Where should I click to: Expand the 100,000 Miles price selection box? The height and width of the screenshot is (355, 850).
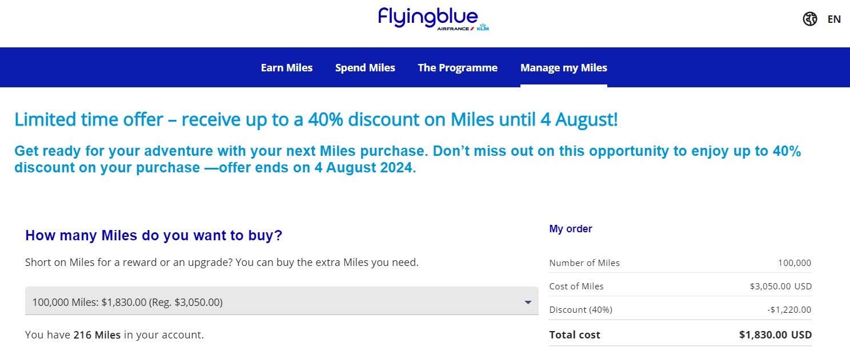coord(282,301)
